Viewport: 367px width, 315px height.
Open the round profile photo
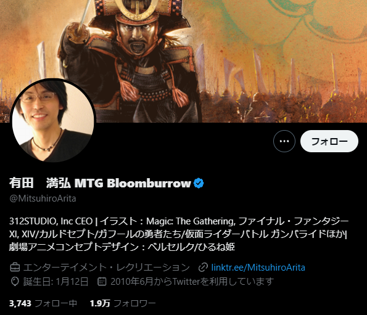coord(53,120)
